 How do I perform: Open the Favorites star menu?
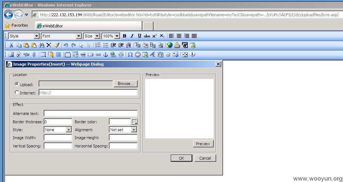(x=17, y=25)
